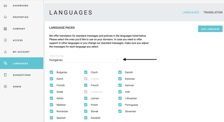Click the Properties diamond icon

coord(5,17)
